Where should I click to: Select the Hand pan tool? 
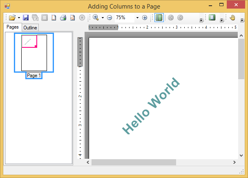point(232,18)
